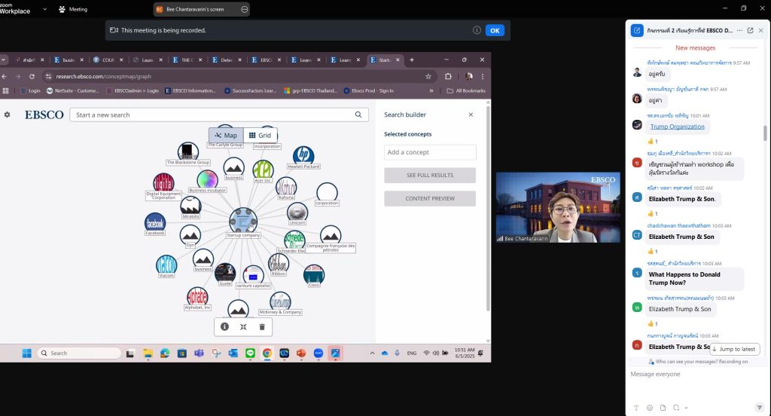771x416 pixels.
Task: Select the Alphabet, Inc. concept node
Action: tap(197, 297)
